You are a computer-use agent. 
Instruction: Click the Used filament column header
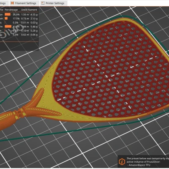29,10
